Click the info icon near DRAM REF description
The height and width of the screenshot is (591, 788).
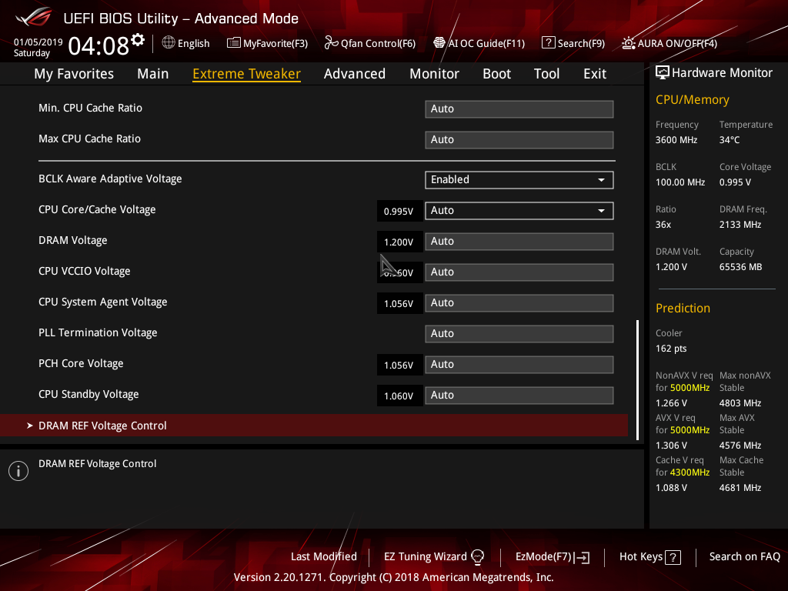[18, 470]
